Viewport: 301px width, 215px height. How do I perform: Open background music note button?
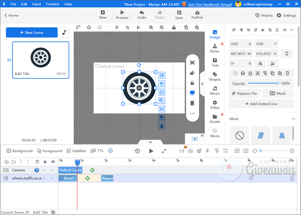pos(64,33)
